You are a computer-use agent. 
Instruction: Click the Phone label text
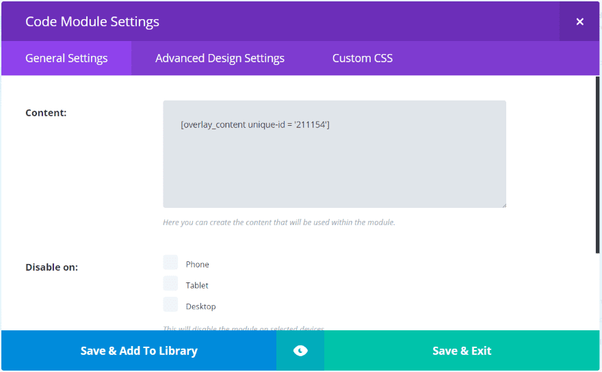pyautogui.click(x=198, y=265)
